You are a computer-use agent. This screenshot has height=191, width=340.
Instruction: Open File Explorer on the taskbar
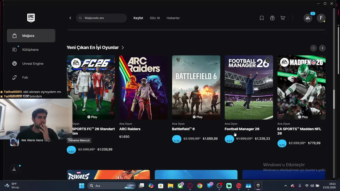[x=170, y=186]
